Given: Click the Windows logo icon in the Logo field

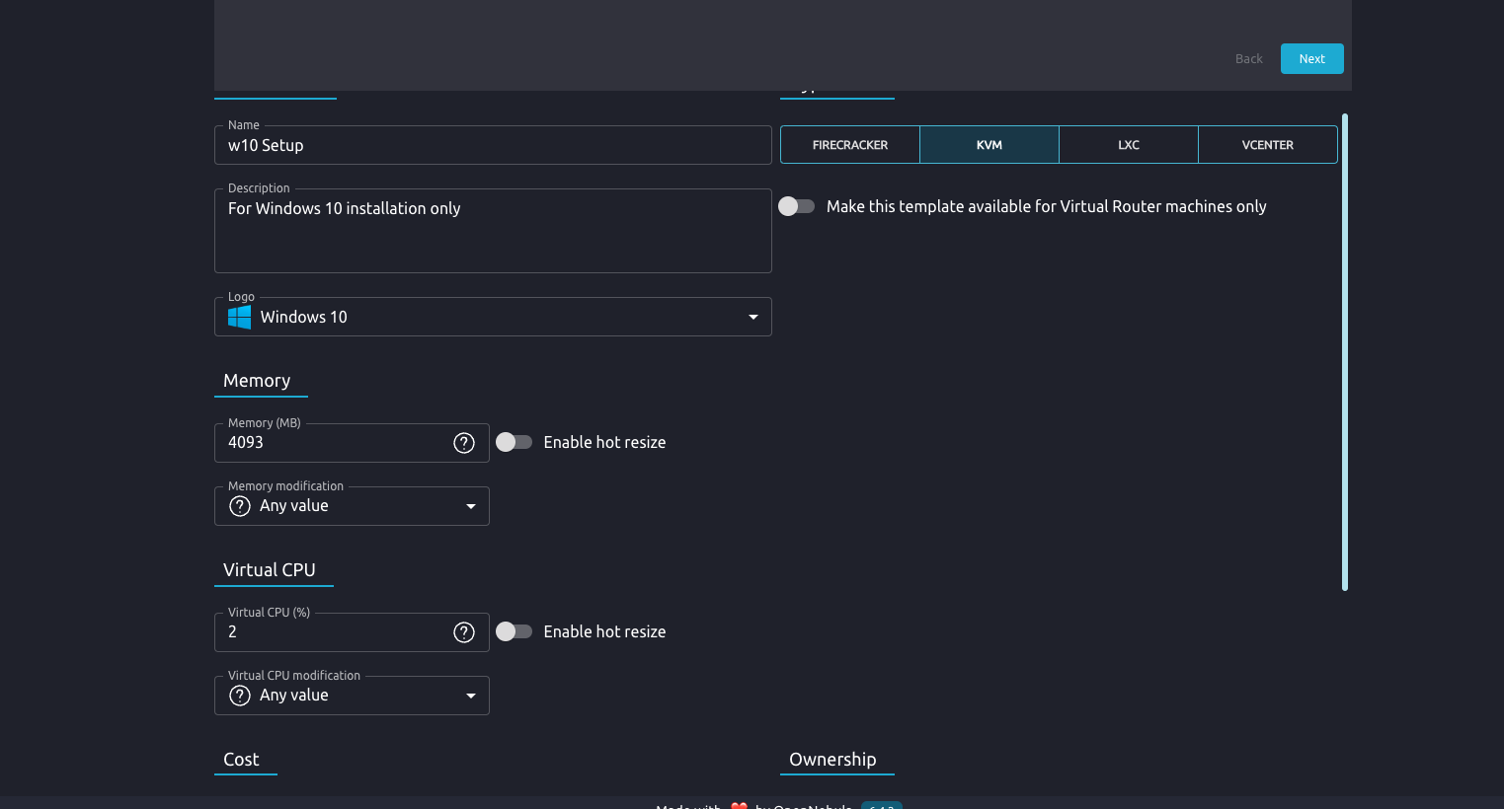Looking at the screenshot, I should [x=238, y=317].
